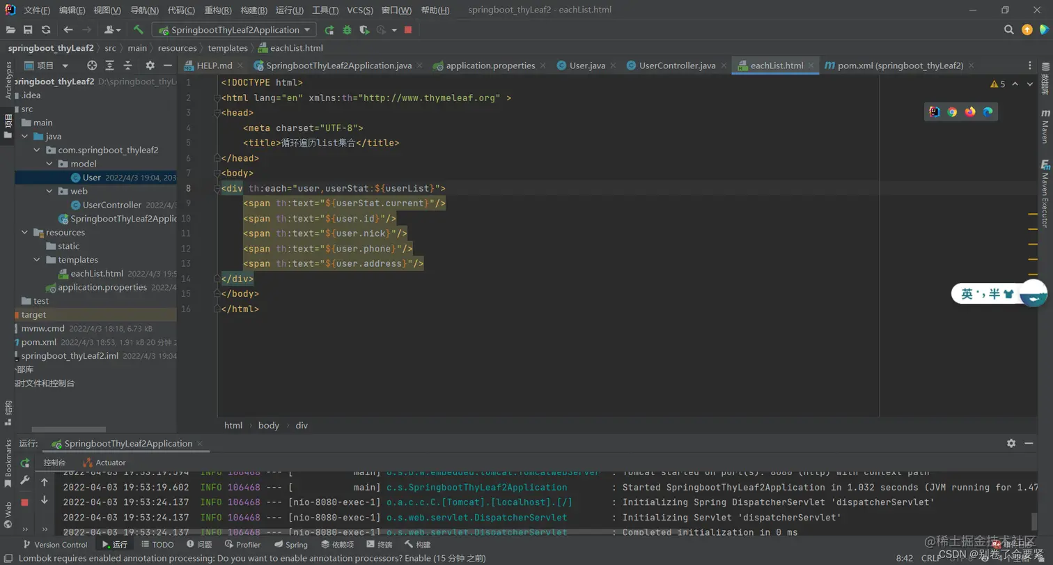Preview eachList.html in Chrome browser icon
This screenshot has height=565, width=1053.
point(952,111)
